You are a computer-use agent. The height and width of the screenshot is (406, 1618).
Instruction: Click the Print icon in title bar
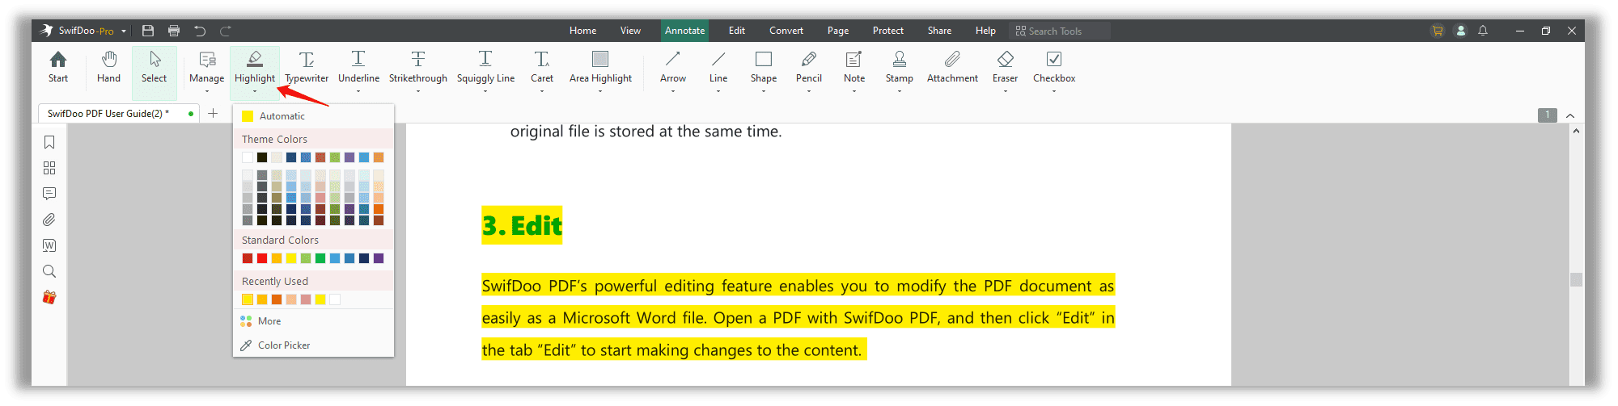(174, 31)
